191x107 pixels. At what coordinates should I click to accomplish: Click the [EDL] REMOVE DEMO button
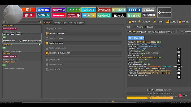(84, 43)
